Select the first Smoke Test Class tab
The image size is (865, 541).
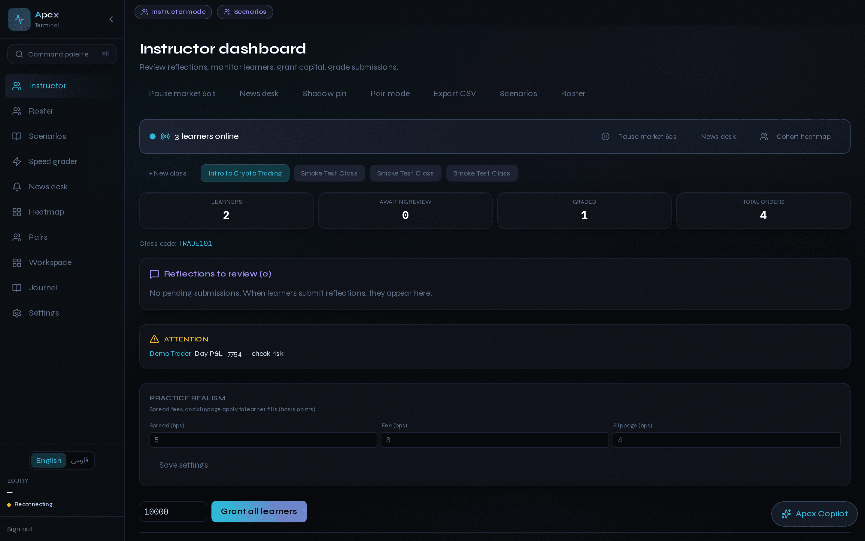coord(329,173)
